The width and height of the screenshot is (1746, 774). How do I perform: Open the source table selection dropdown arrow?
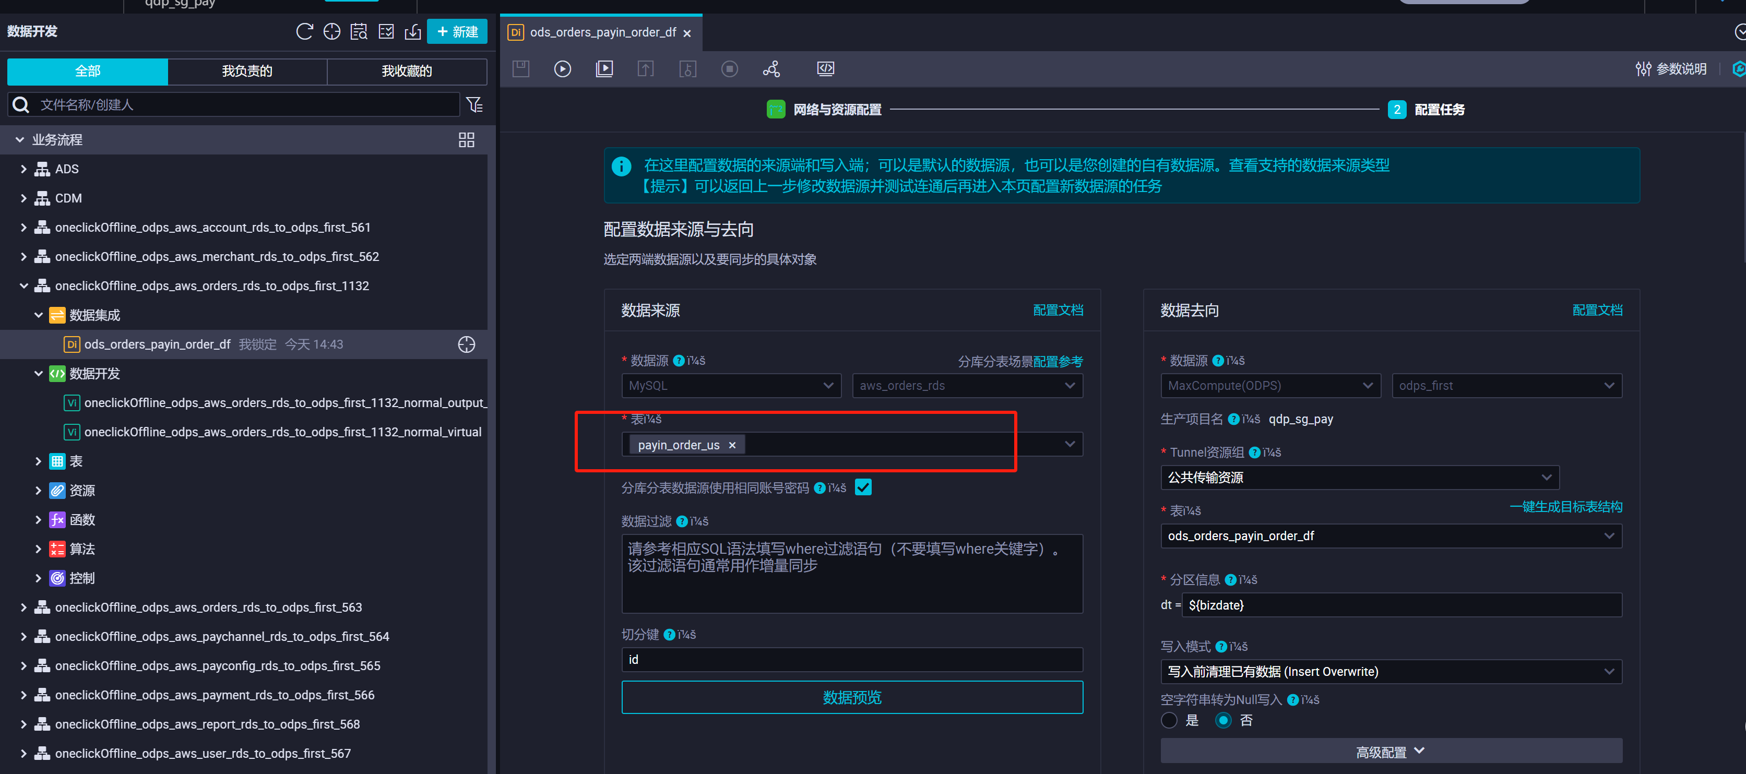point(1070,445)
